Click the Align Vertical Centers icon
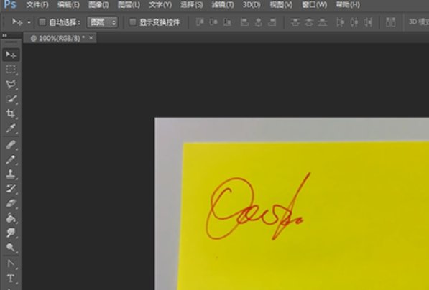Image resolution: width=429 pixels, height=290 pixels. point(213,22)
